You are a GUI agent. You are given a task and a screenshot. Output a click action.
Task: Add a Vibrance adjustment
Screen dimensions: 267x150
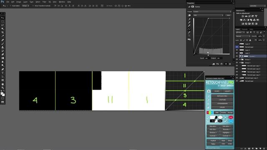coord(256,16)
